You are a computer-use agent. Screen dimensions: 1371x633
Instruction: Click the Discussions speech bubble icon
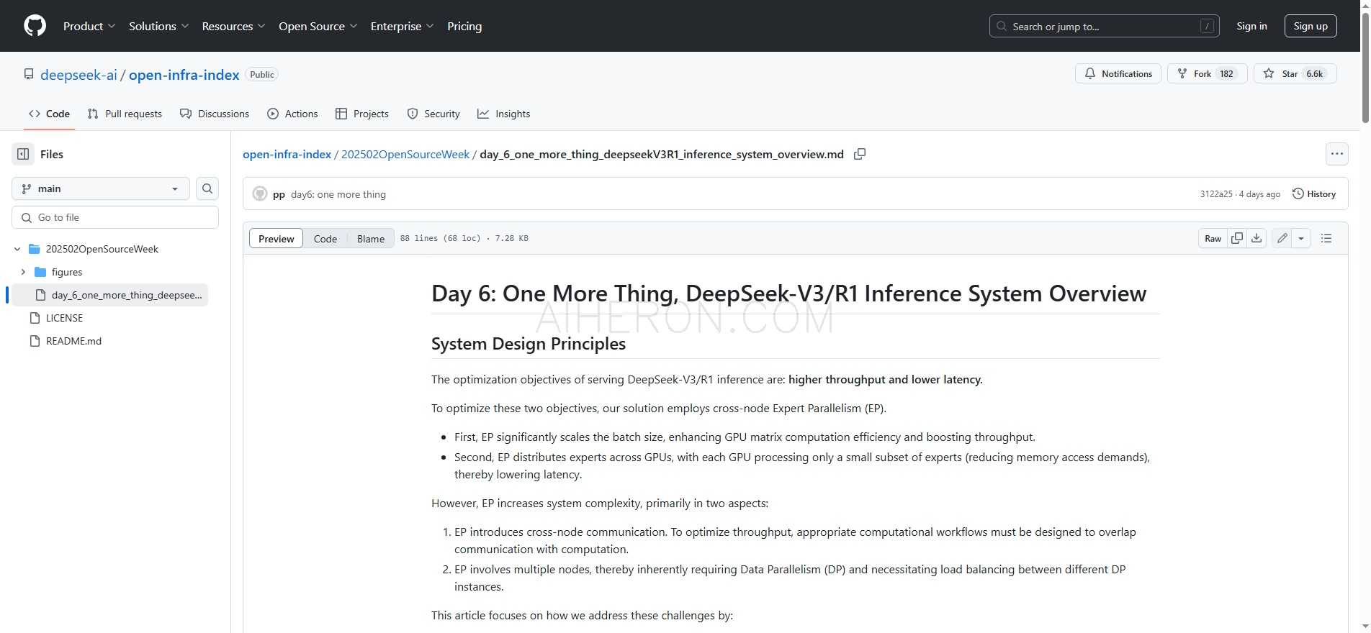pyautogui.click(x=186, y=114)
